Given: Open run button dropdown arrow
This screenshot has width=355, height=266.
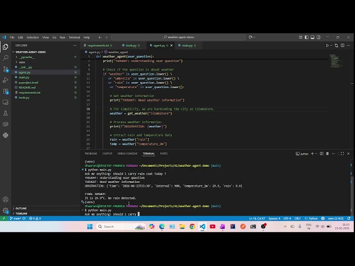Looking at the screenshot, I should click(331, 45).
